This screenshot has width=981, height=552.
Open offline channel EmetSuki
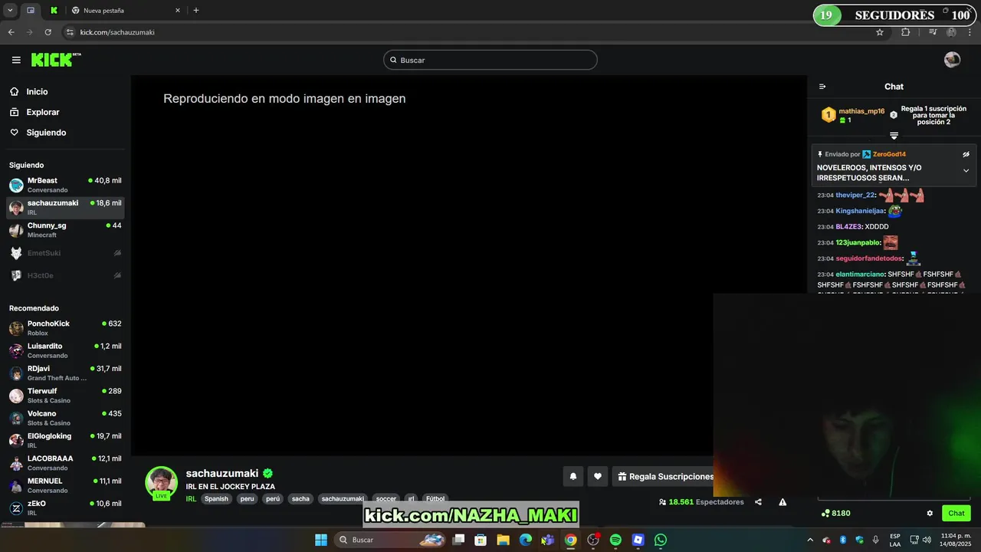click(x=65, y=253)
